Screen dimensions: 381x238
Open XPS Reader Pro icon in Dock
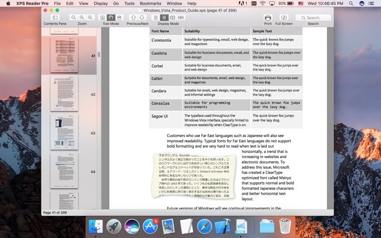pos(241,227)
